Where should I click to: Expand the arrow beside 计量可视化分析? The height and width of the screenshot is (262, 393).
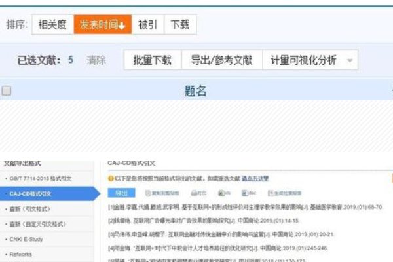350,60
